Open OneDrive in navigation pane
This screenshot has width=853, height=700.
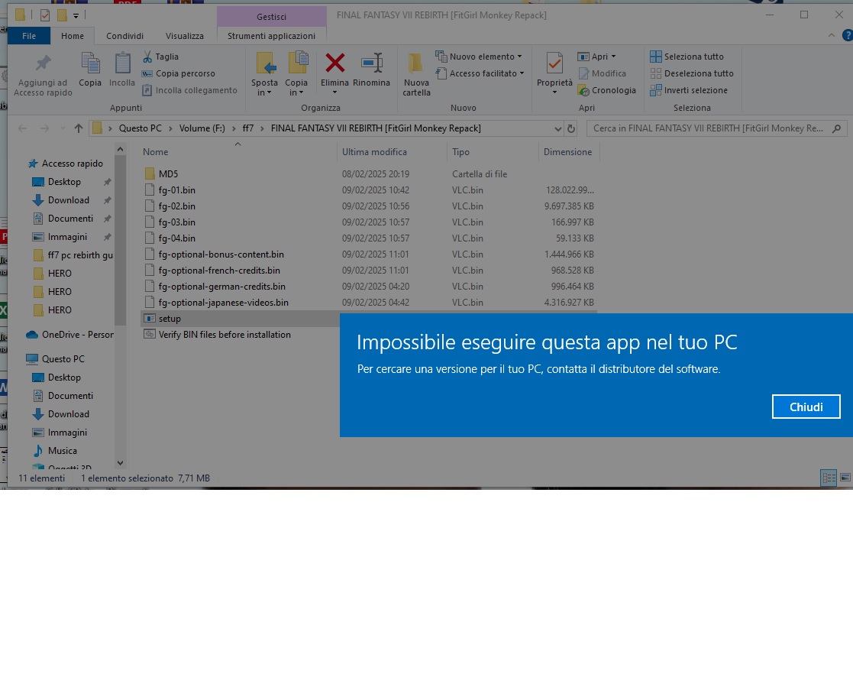pyautogui.click(x=69, y=335)
